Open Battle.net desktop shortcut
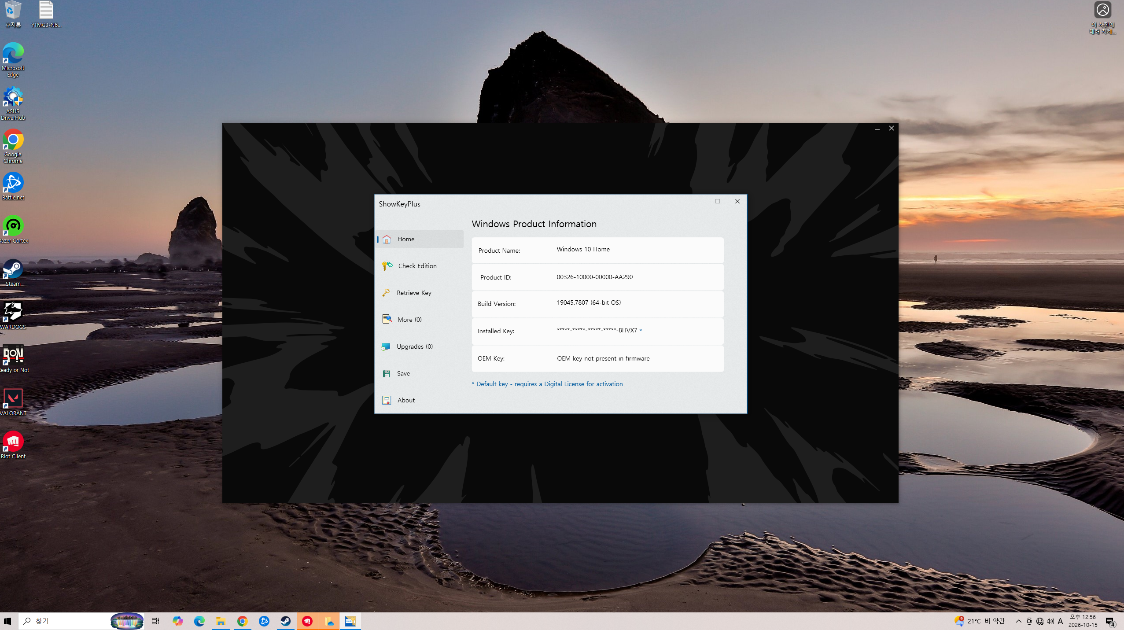1124x630 pixels. point(13,186)
